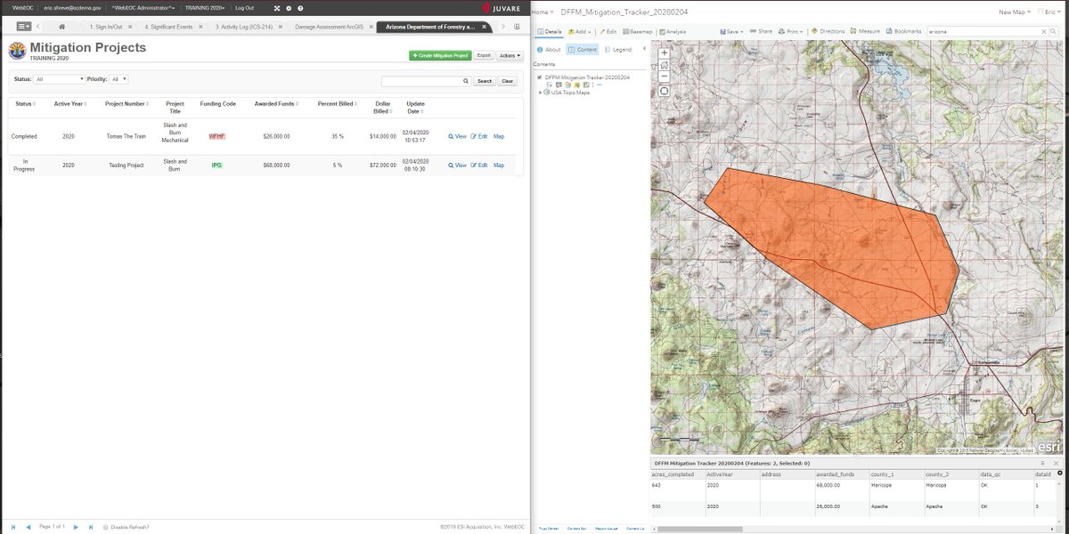Sort by Status column header
Viewport: 1069px width, 534px height.
(24, 103)
